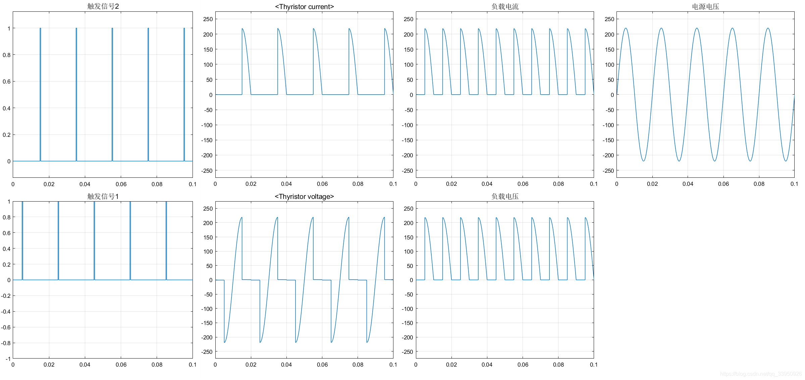The height and width of the screenshot is (380, 805).
Task: Click the 0.8 y-axis tick of 触发信号2
Action: 6,55
